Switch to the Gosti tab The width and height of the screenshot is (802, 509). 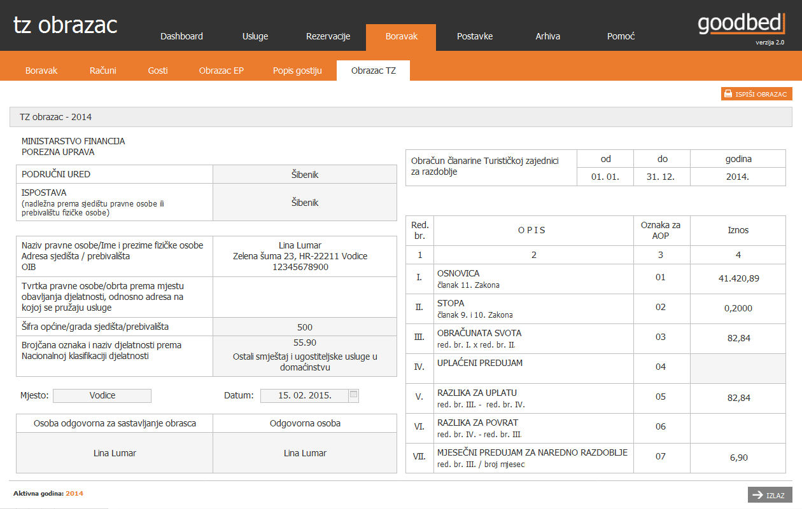pos(158,71)
